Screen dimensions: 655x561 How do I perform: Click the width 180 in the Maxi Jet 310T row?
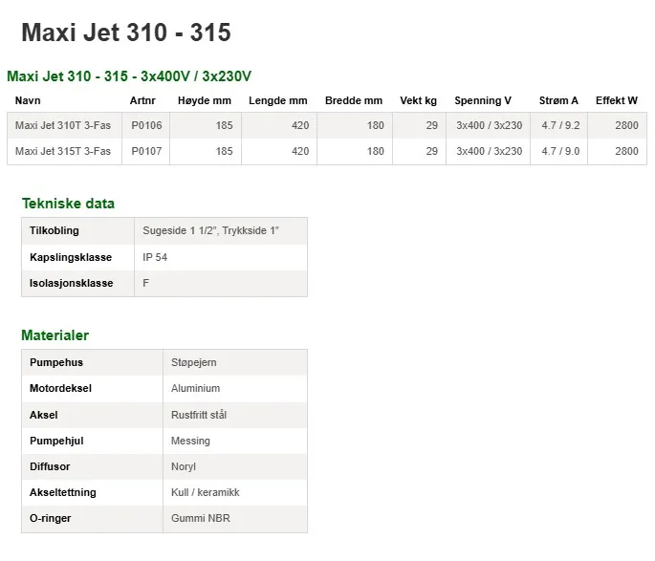375,125
